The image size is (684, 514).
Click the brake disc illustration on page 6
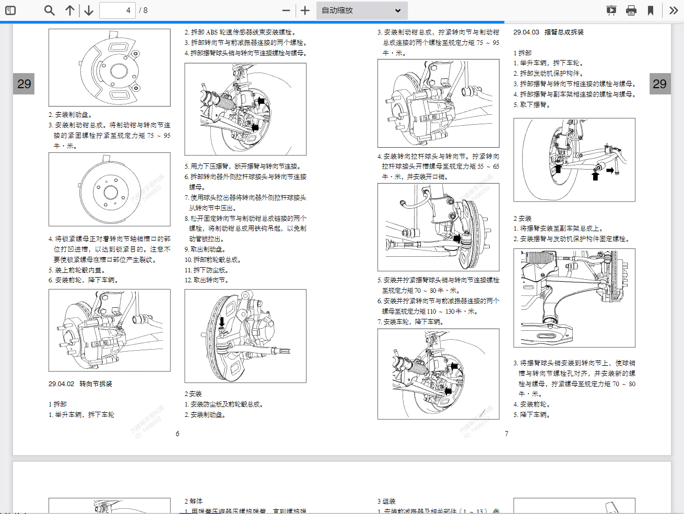click(x=110, y=189)
